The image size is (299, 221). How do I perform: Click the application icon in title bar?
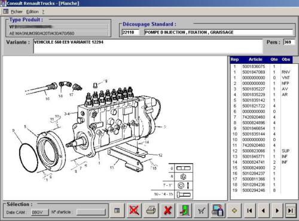tap(3, 4)
